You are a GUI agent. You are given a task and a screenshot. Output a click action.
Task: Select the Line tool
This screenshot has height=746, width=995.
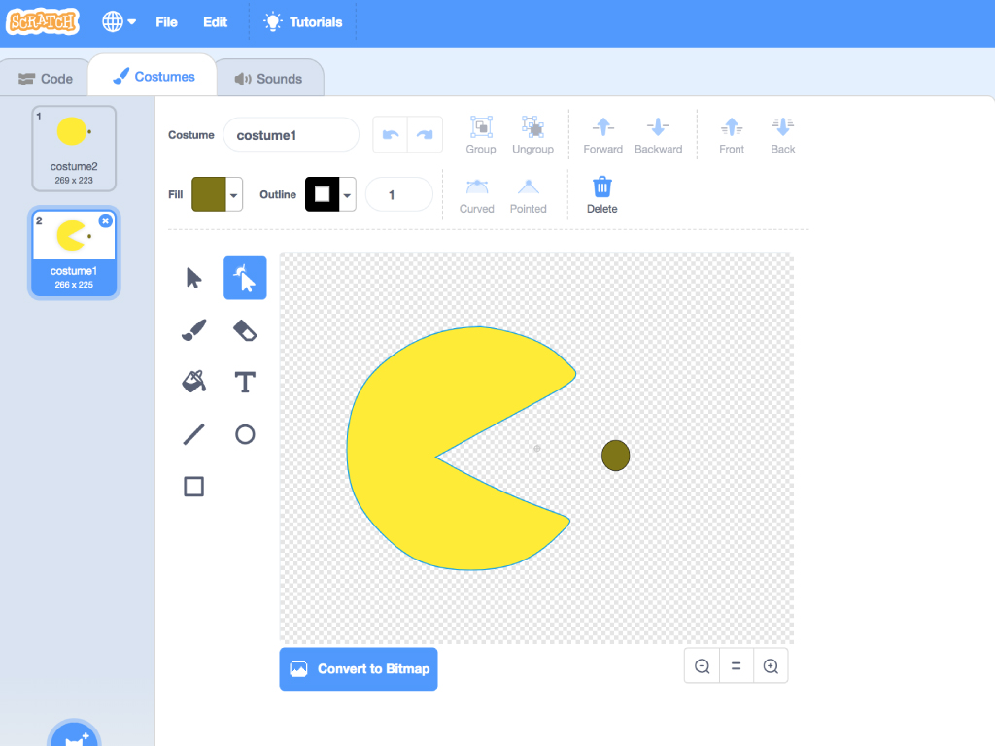[193, 434]
